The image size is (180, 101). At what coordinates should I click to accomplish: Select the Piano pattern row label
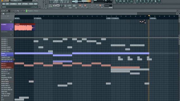coord(7,53)
